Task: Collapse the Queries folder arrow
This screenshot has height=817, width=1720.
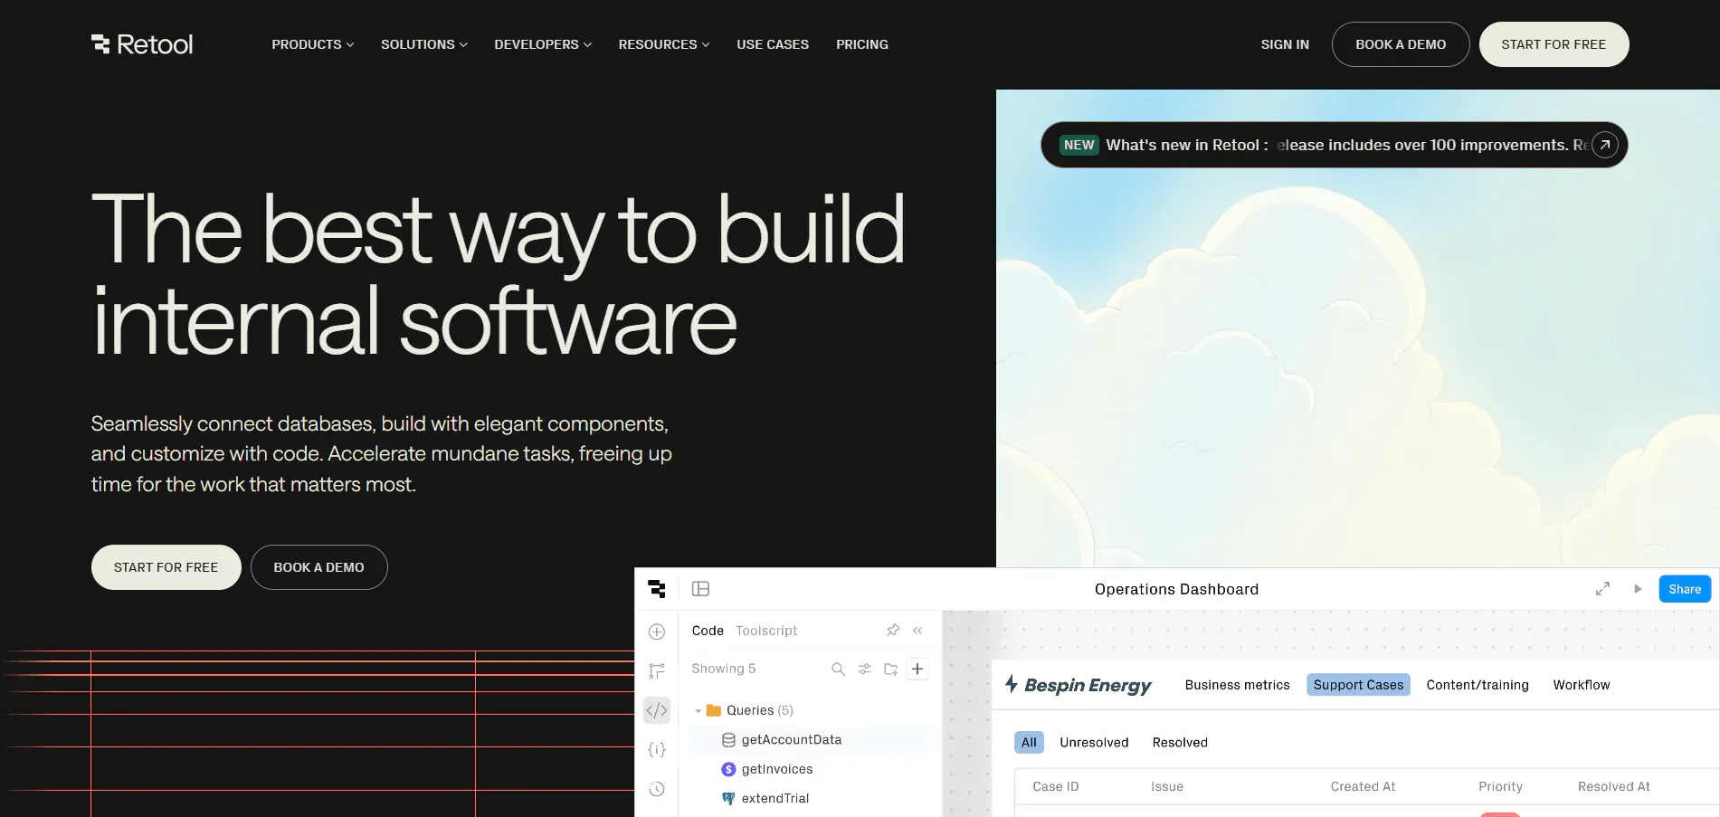Action: (698, 710)
